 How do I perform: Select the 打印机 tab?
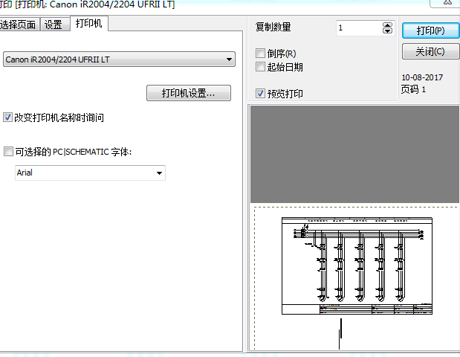90,24
